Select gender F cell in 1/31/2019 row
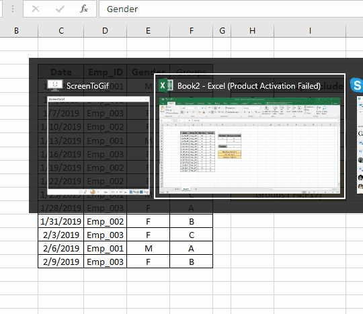 (x=148, y=221)
